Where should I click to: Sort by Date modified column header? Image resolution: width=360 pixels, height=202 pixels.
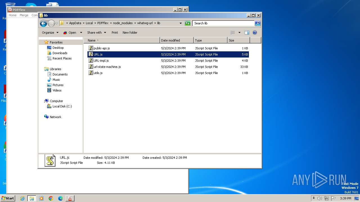[177, 40]
